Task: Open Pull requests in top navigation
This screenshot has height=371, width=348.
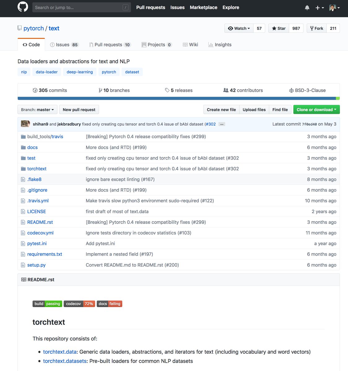Action: point(151,7)
